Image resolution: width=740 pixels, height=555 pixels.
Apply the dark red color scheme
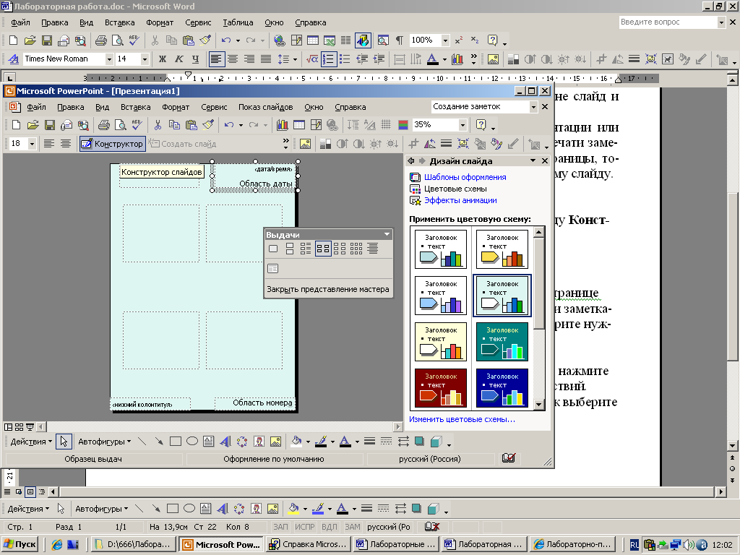coord(441,388)
